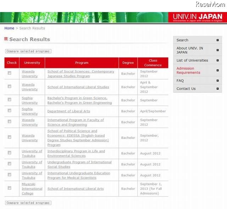Open About UNIV. IN JAPAN menu item
This screenshot has width=227, height=209.
pos(198,50)
